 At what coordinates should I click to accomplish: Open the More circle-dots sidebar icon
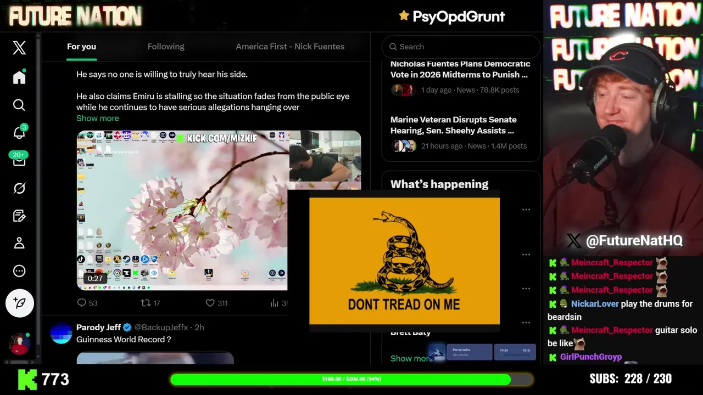(19, 271)
